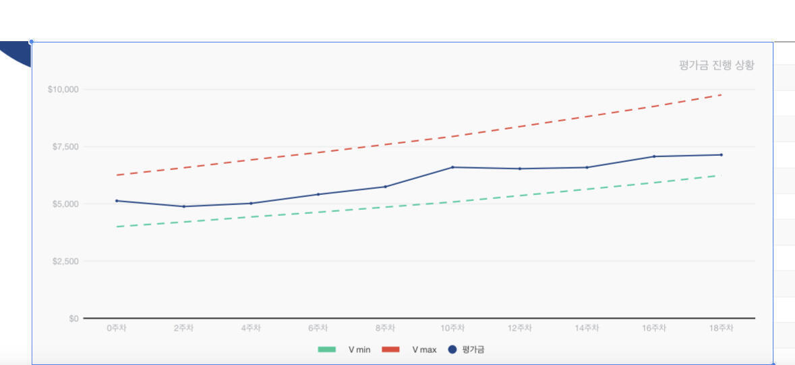Click the V max red legend swatch
The image size is (795, 365).
[x=390, y=349]
